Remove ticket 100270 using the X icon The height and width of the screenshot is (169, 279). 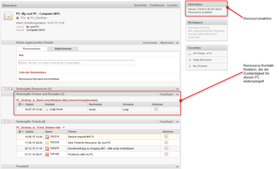[x=166, y=148]
